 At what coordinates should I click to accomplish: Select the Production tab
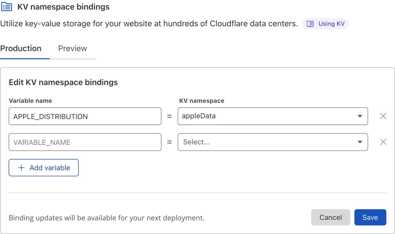point(21,49)
